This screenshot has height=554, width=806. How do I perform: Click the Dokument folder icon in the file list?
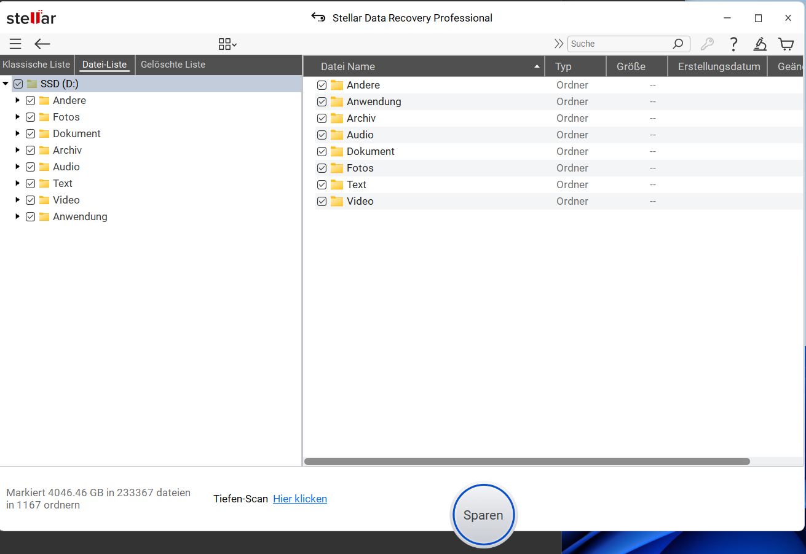337,151
